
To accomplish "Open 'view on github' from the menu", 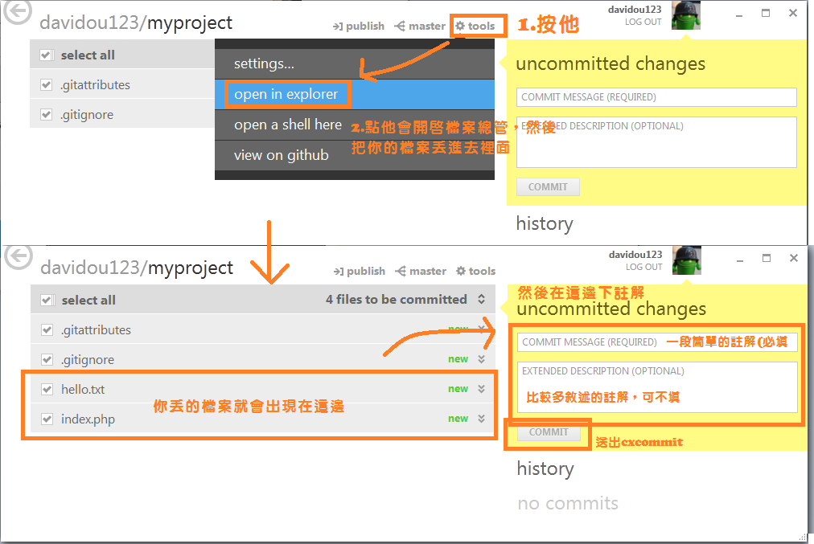I will click(x=281, y=156).
